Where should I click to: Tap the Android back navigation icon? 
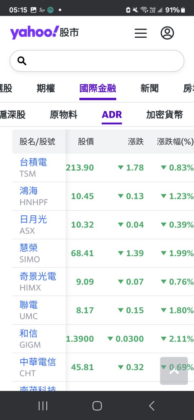pyautogui.click(x=152, y=406)
